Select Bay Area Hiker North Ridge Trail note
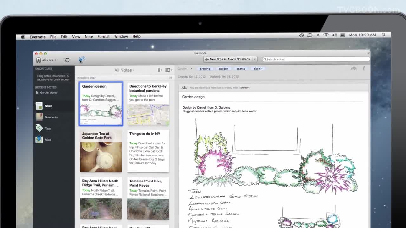406x228 pixels. [x=101, y=199]
